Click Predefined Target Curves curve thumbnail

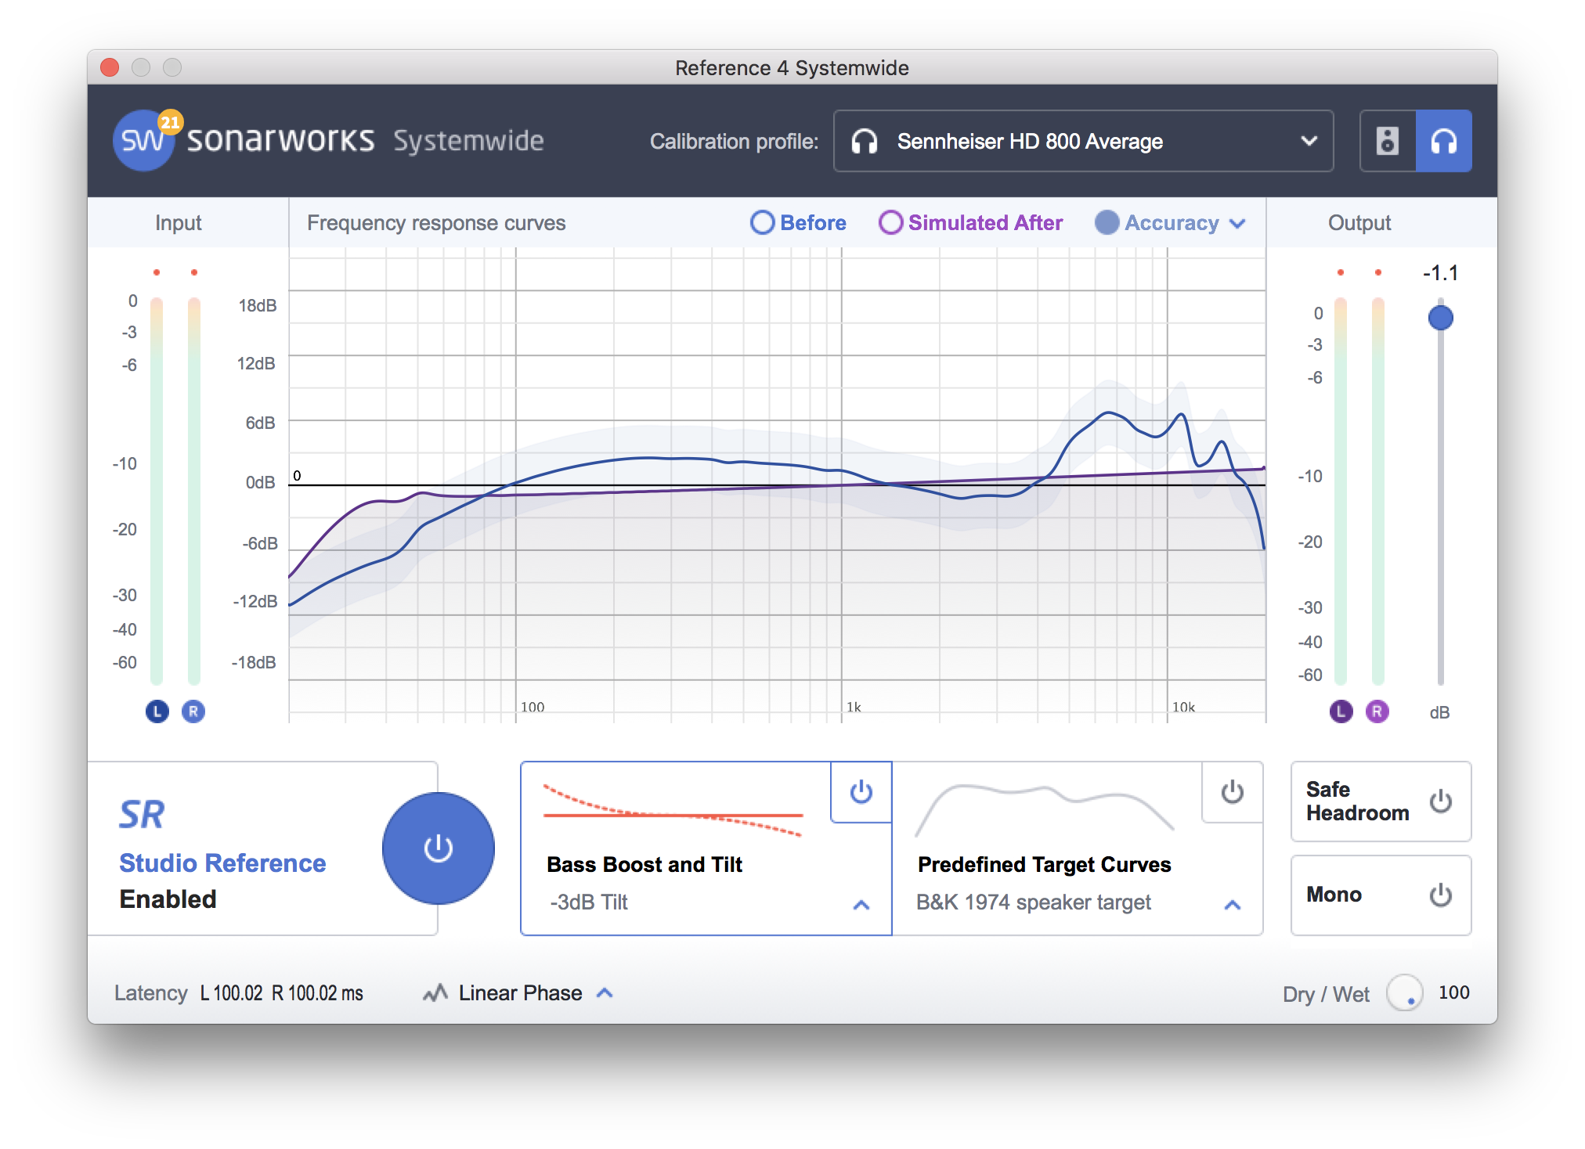[1045, 810]
